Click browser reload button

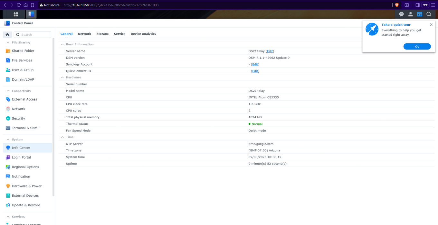[x=19, y=5]
